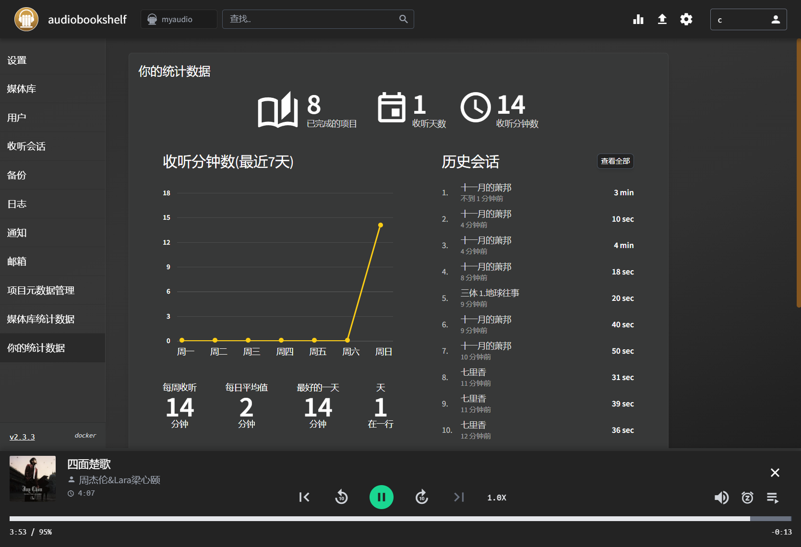This screenshot has width=801, height=547.
Task: Jump to previous chapter in player
Action: [304, 497]
